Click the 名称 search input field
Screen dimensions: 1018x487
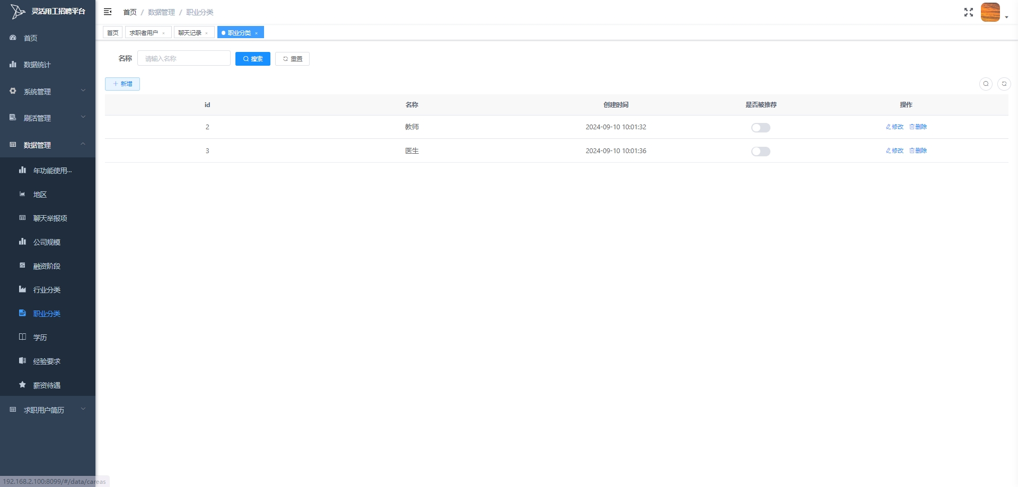[x=183, y=58]
